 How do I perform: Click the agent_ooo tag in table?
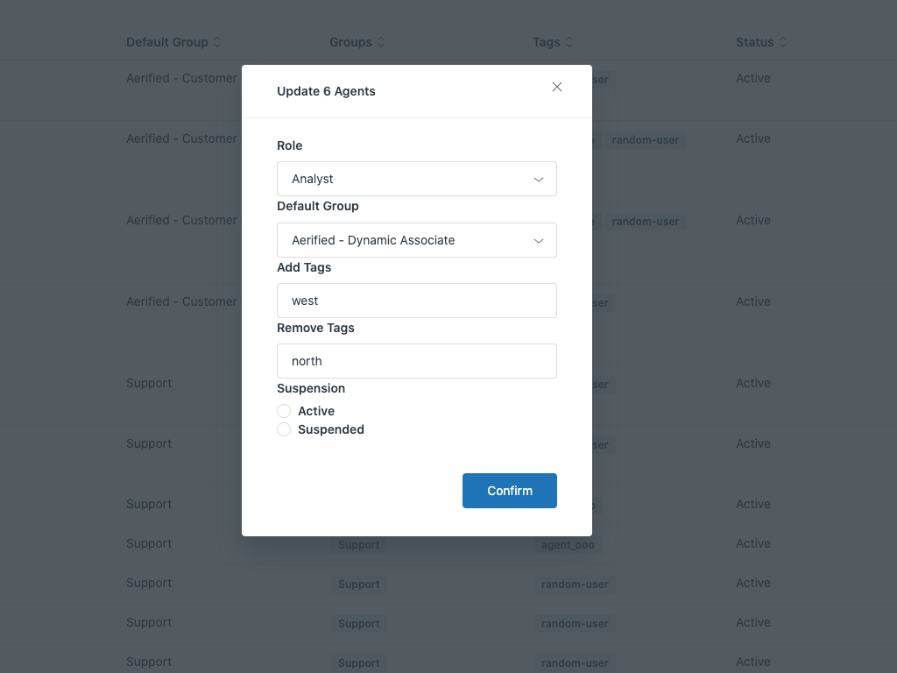coord(568,545)
